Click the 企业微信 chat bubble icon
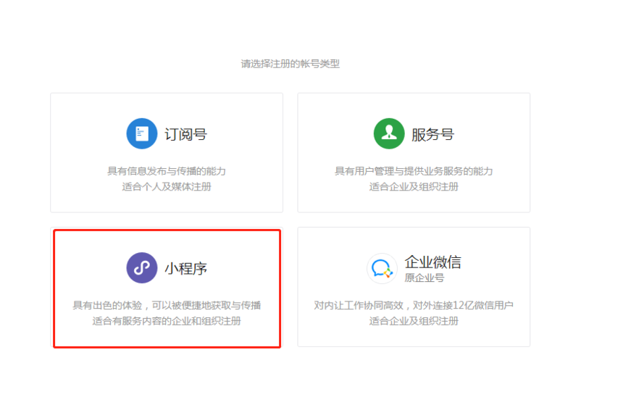623x400 pixels. point(382,268)
